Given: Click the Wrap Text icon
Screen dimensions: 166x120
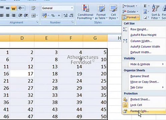Looking at the screenshot, I should point(33,8).
